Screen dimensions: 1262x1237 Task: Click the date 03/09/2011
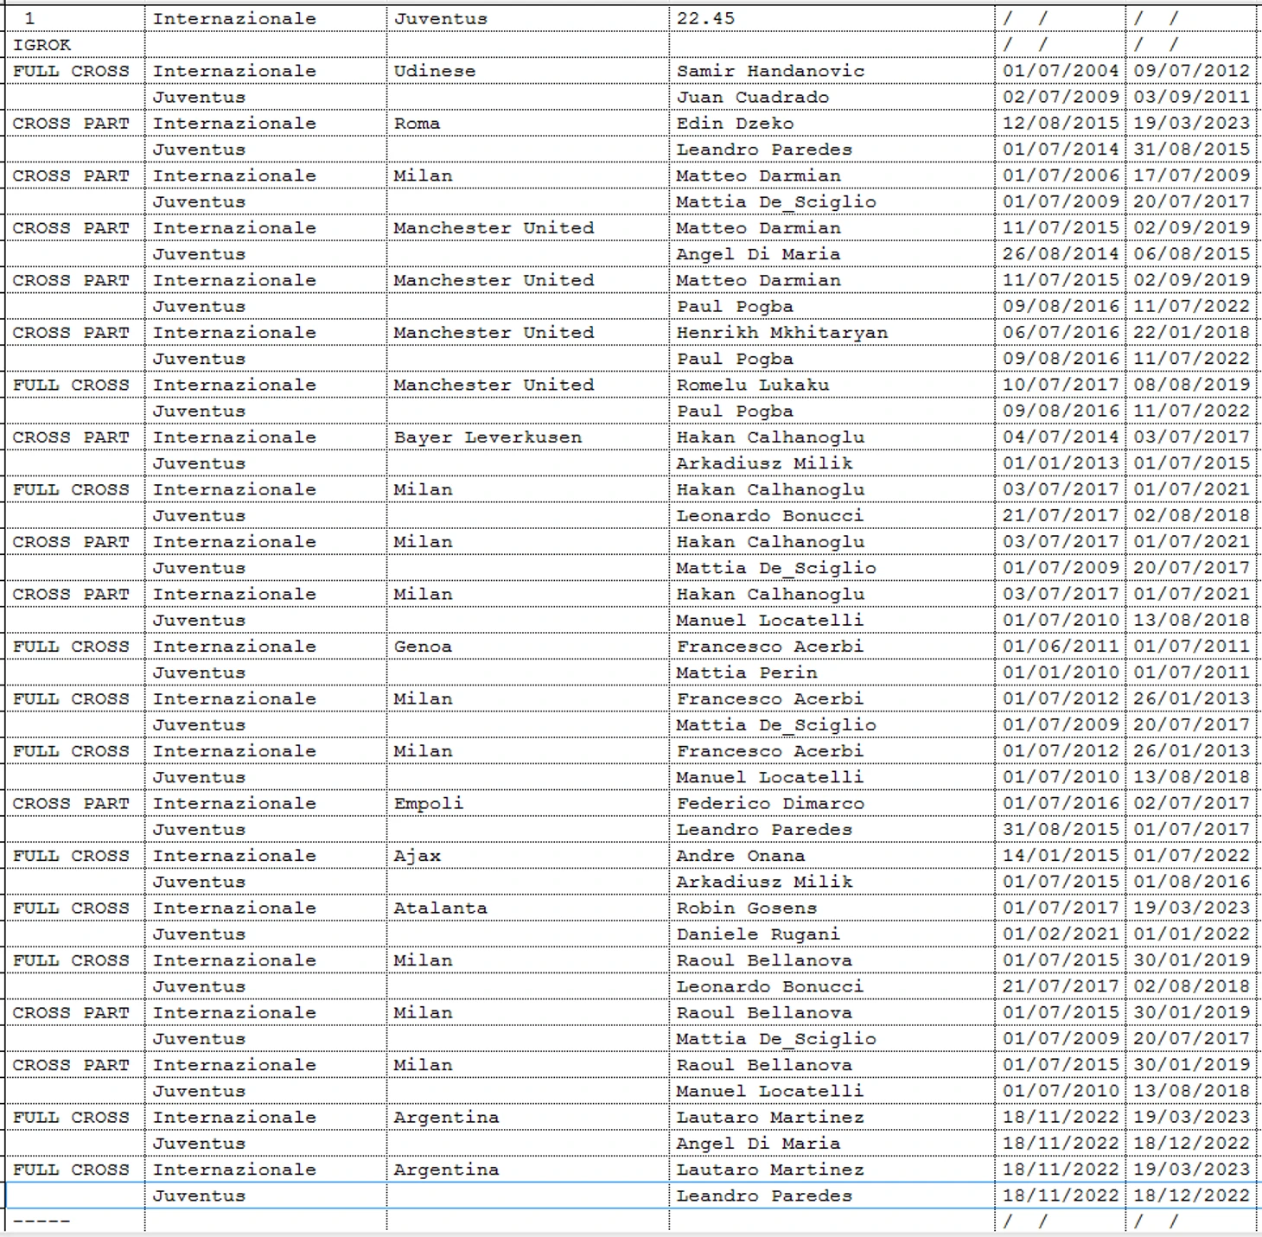click(x=1192, y=97)
